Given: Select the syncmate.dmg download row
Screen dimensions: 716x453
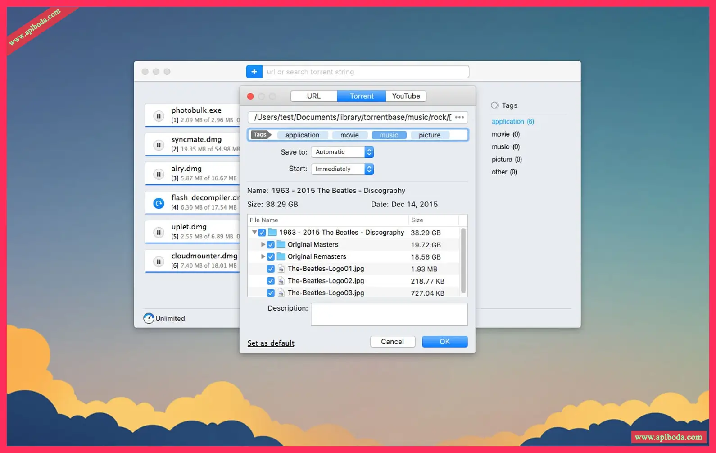Looking at the screenshot, I should coord(192,144).
